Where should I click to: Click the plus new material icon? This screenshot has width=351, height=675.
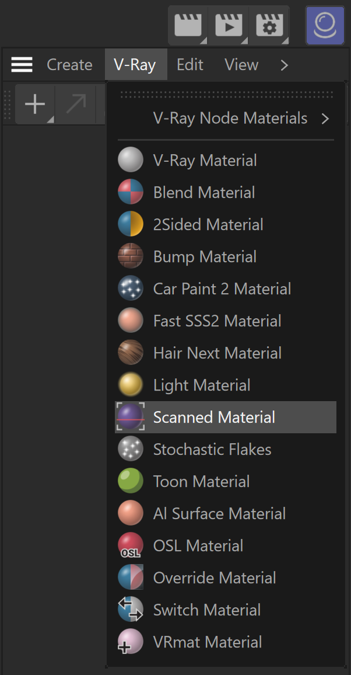35,104
